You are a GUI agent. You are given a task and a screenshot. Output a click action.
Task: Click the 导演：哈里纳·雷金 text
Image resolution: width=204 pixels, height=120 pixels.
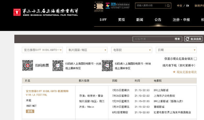pos(91,96)
